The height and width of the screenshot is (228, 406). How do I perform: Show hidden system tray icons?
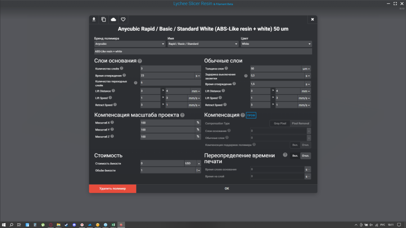click(356, 225)
